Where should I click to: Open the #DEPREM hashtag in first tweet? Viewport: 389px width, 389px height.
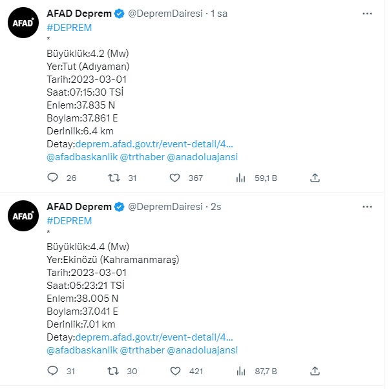[x=69, y=27]
